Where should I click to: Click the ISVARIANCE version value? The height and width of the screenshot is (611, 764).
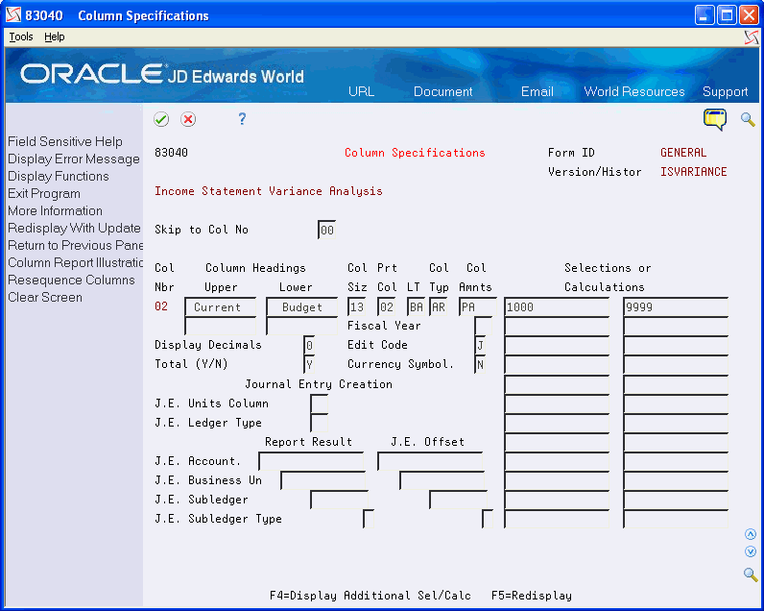click(x=693, y=172)
